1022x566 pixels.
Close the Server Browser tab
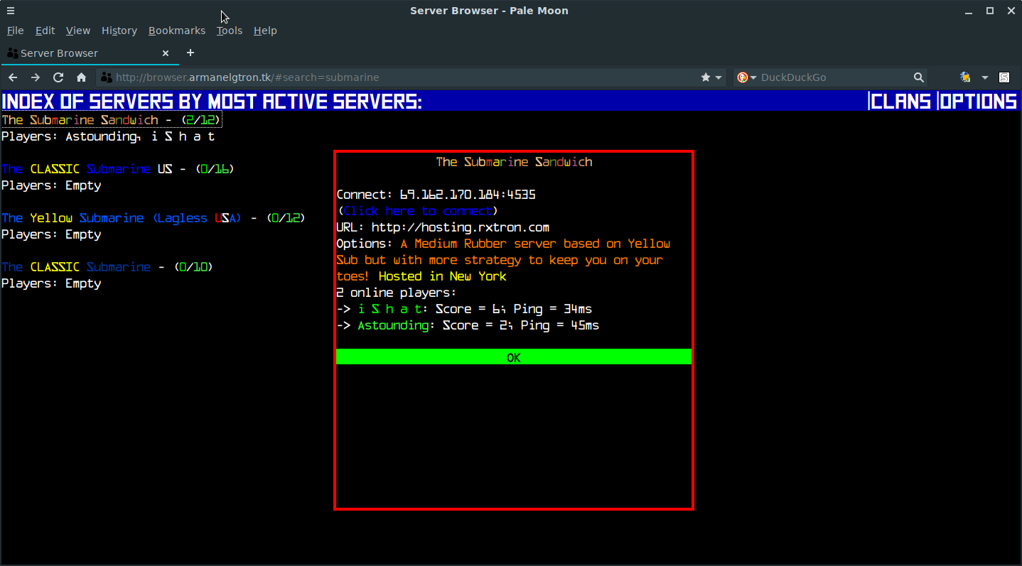pyautogui.click(x=166, y=53)
